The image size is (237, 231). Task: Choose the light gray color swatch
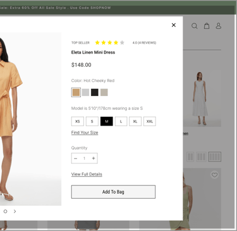pos(85,92)
